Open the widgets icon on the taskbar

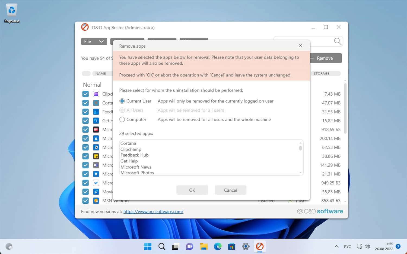pyautogui.click(x=9, y=246)
